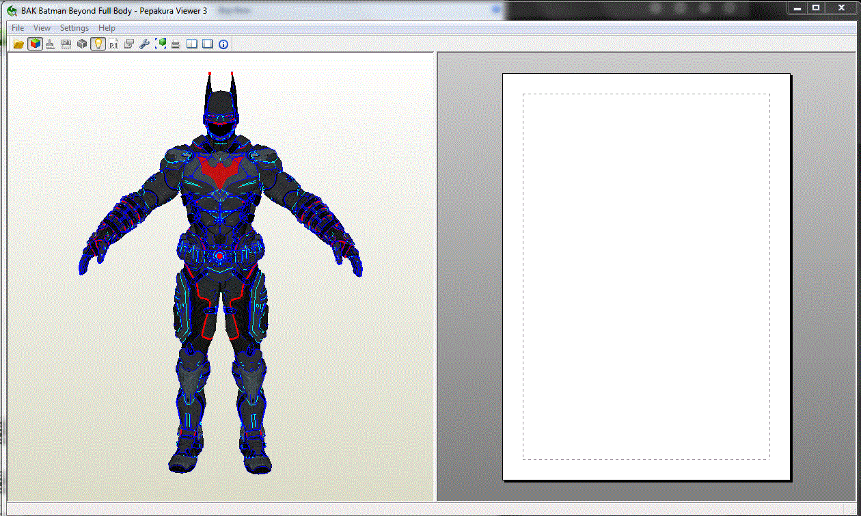861x516 pixels.
Task: Click the gray grid sheet toolbar icon
Action: (x=66, y=44)
